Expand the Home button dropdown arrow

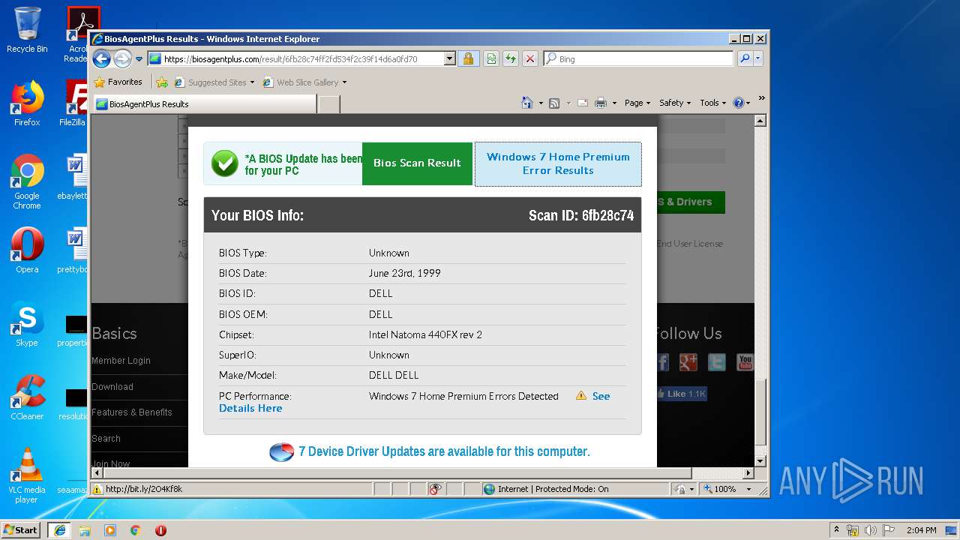point(541,103)
